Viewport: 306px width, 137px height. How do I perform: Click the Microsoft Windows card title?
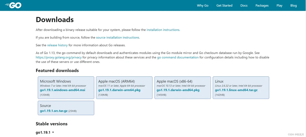[x=55, y=81]
